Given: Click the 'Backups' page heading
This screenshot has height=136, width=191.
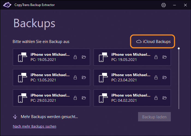Looking at the screenshot, I should pos(34,23).
